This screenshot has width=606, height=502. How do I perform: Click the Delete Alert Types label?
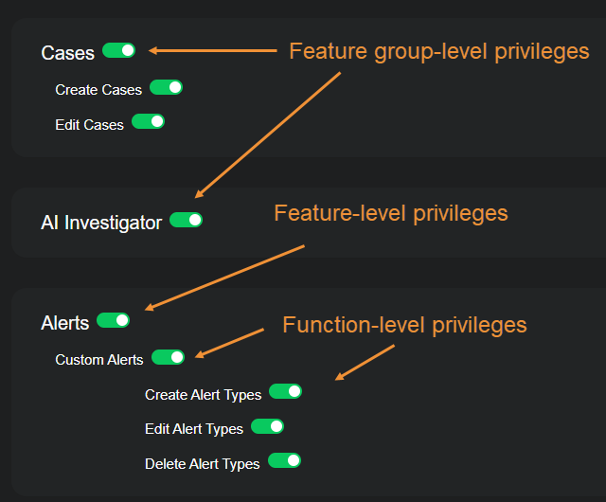point(202,464)
